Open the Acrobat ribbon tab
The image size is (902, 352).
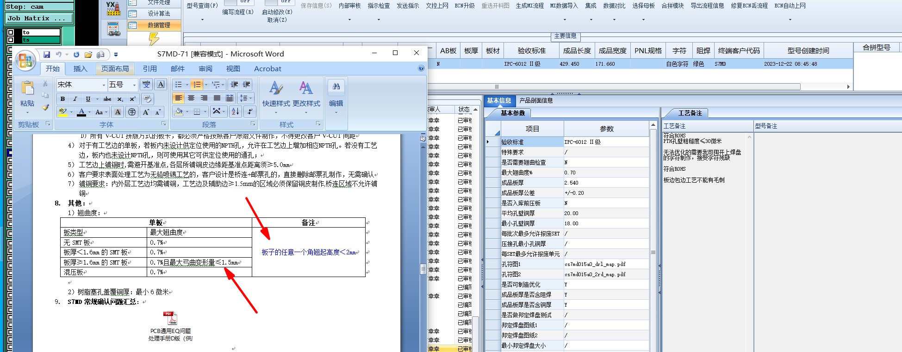point(267,68)
